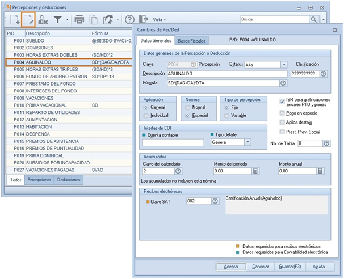This screenshot has height=279, width=344.
Task: Click the add new record toolbar icon
Action: [x=15, y=20]
